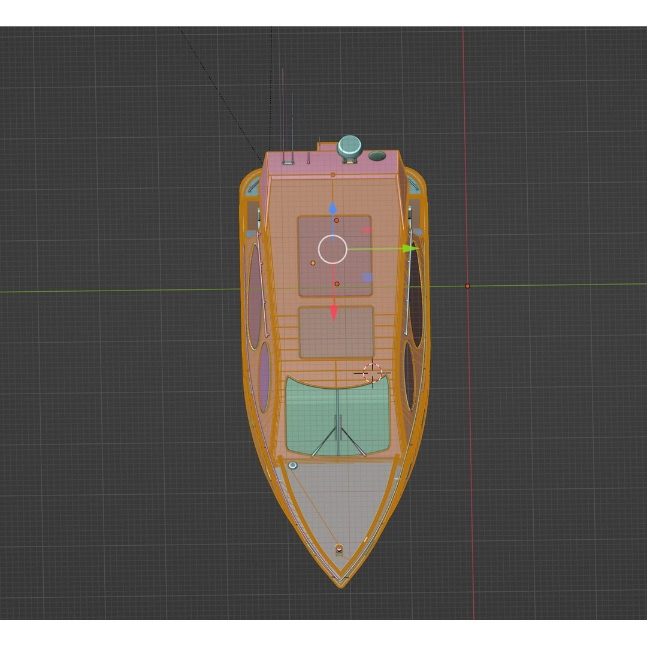Select the orange origin dot on red axis line
This screenshot has width=647, height=647.
[x=467, y=286]
